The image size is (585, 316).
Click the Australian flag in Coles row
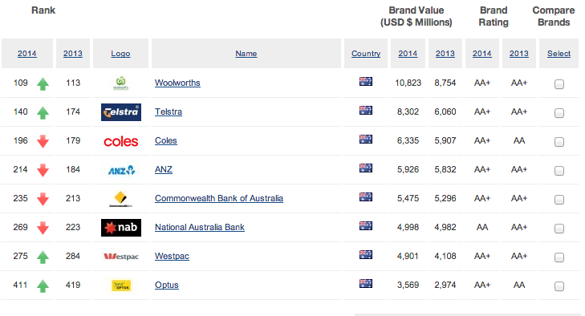pos(366,140)
